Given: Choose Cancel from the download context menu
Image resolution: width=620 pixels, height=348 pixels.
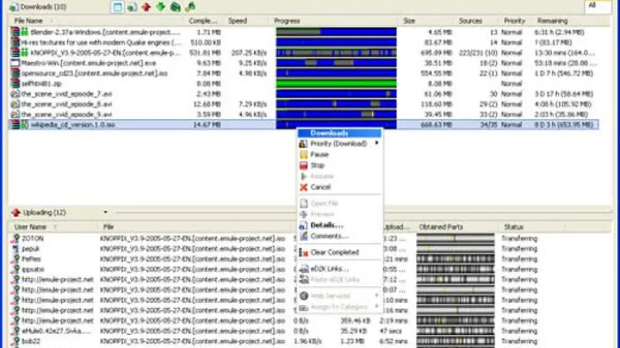Looking at the screenshot, I should [320, 187].
